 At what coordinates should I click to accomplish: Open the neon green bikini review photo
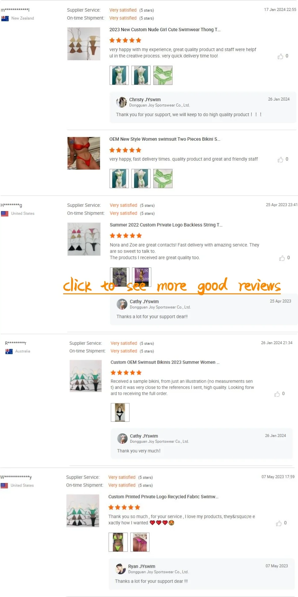coord(118,542)
